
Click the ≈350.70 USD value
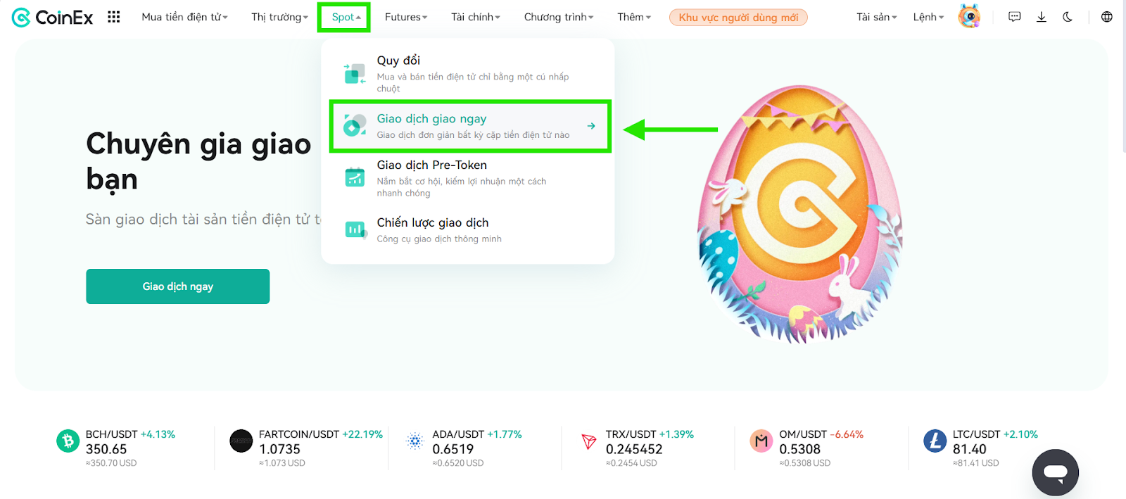[111, 463]
